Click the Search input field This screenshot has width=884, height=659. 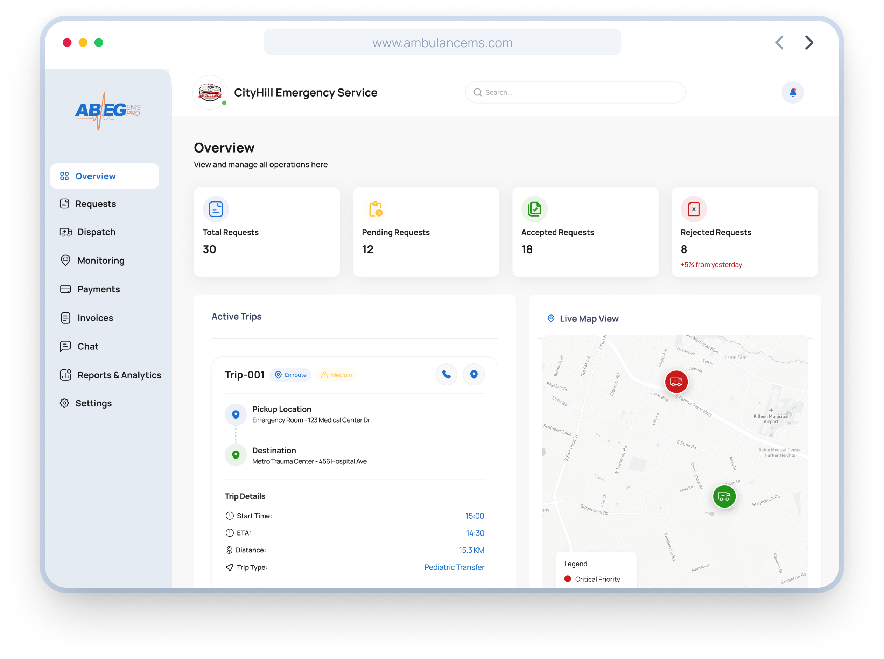[x=575, y=93]
